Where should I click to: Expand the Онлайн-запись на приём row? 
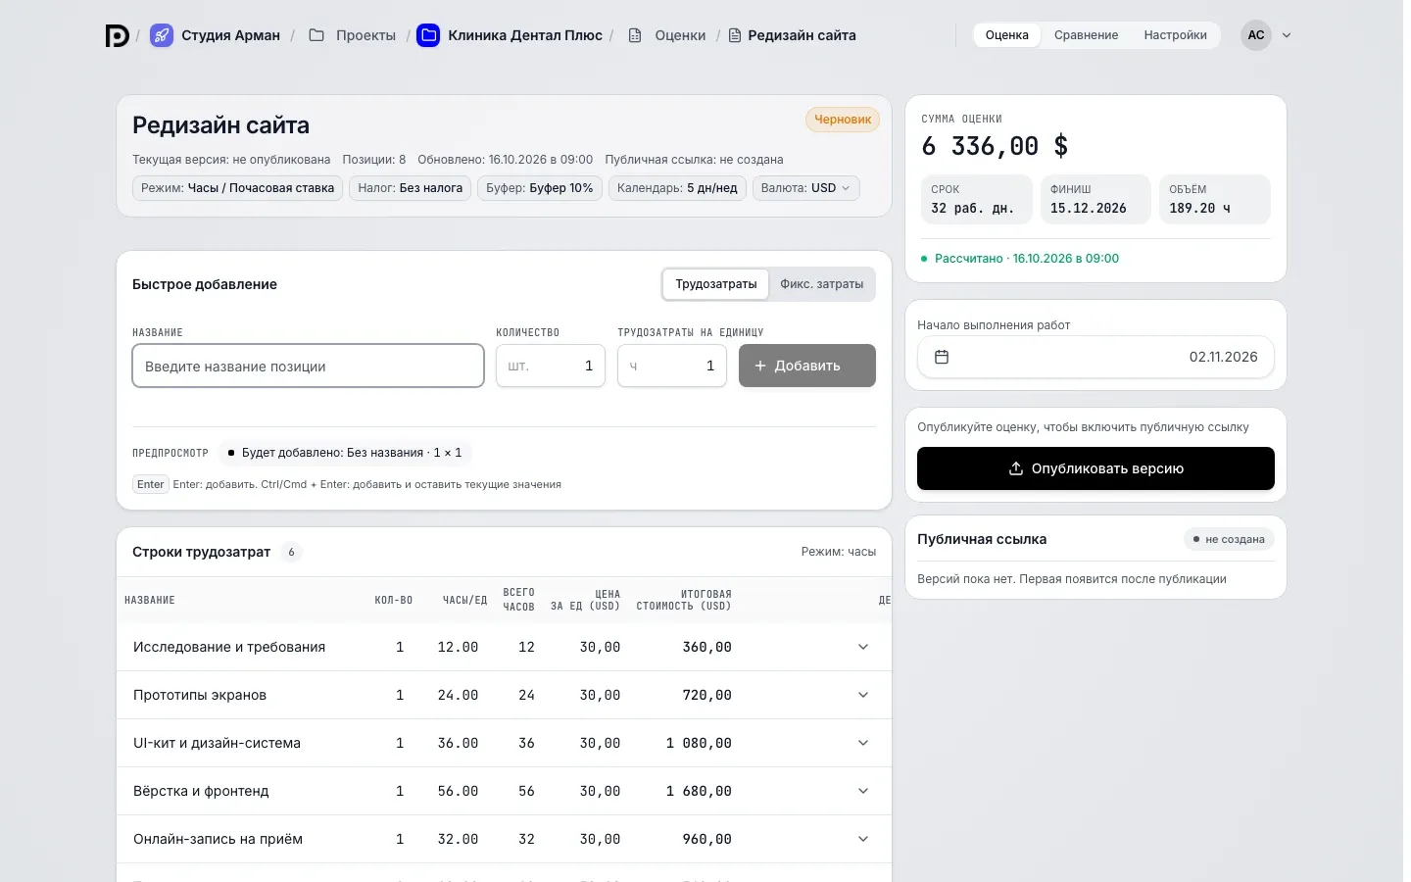(x=863, y=839)
